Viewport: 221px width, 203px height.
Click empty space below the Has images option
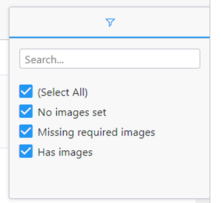[110, 177]
